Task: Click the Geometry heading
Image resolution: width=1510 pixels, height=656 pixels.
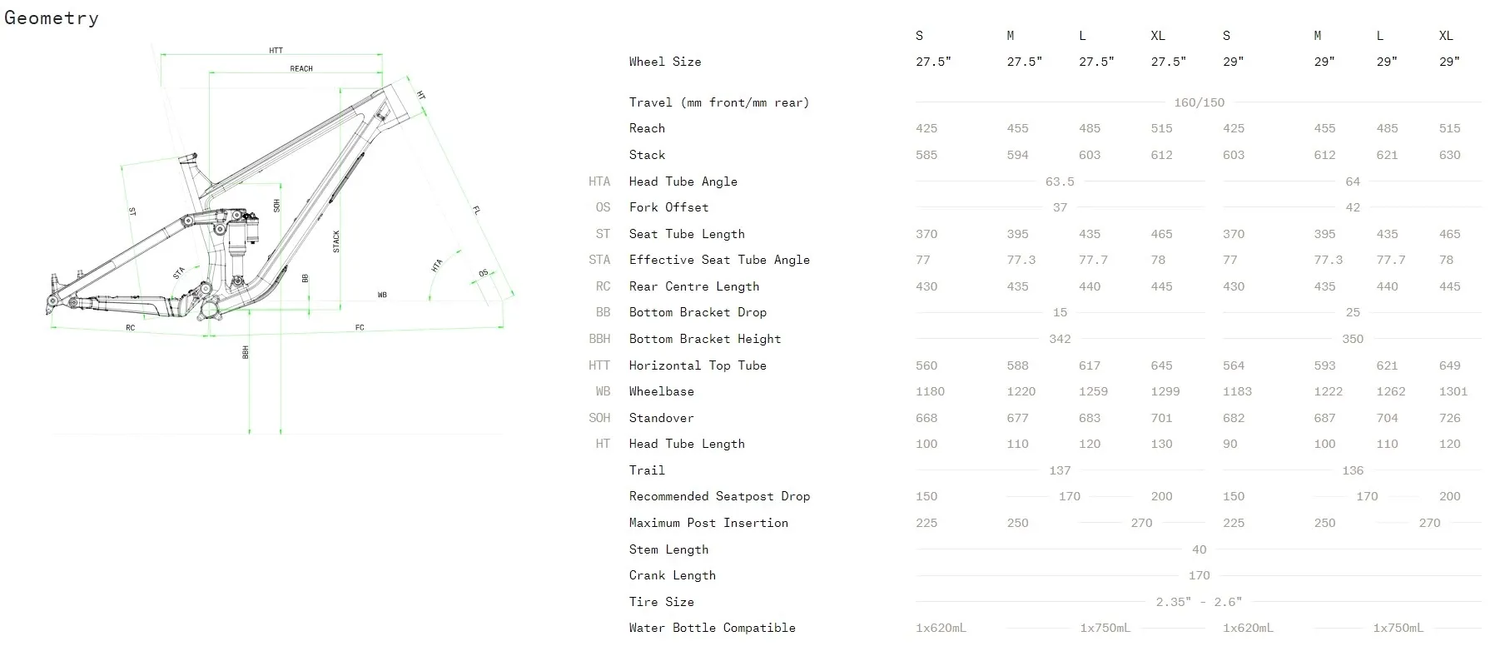Action: [52, 18]
